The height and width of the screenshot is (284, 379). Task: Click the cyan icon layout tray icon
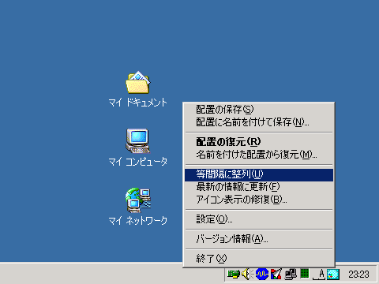coord(333,275)
